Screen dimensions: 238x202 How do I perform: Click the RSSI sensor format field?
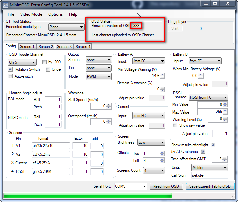(x=51, y=171)
